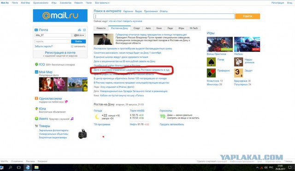295x171 pixels.
Task: Open File Explorer from the taskbar
Action: (36, 167)
